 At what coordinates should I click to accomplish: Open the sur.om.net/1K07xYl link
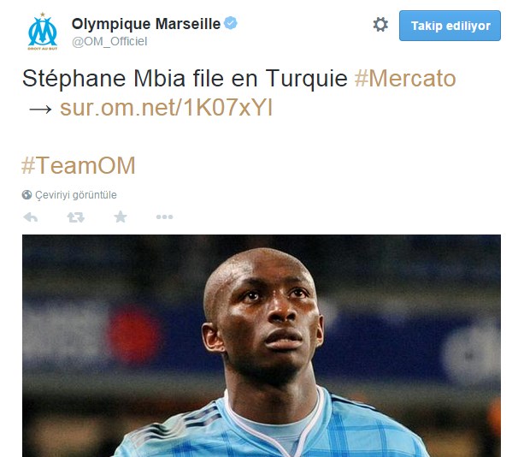166,108
